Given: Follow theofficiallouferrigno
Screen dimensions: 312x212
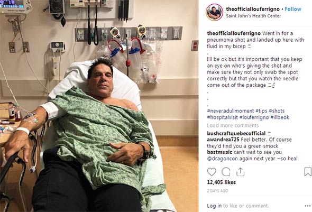Looking at the screenshot, I should point(293,9).
